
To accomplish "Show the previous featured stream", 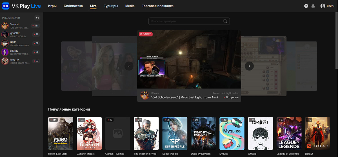I will click(129, 66).
